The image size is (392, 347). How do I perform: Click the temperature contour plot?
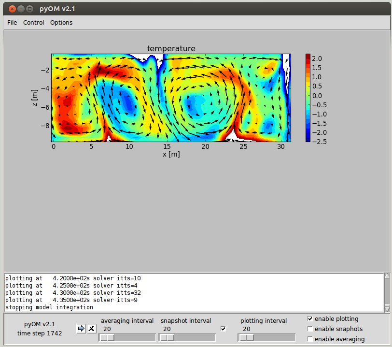coord(171,98)
